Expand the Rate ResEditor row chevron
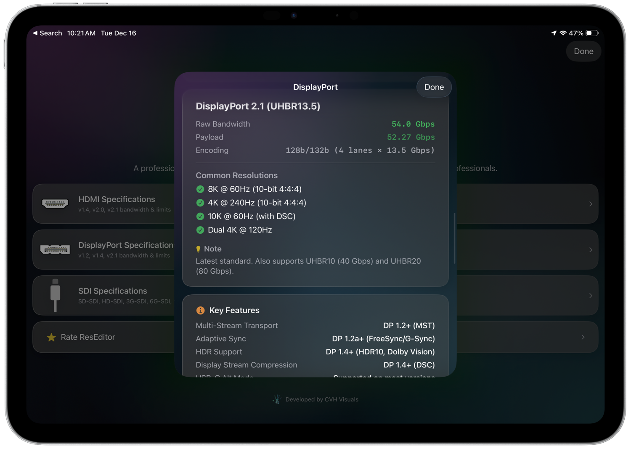This screenshot has width=631, height=449. (x=583, y=337)
